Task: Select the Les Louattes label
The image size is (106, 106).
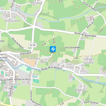Action: click(13, 21)
